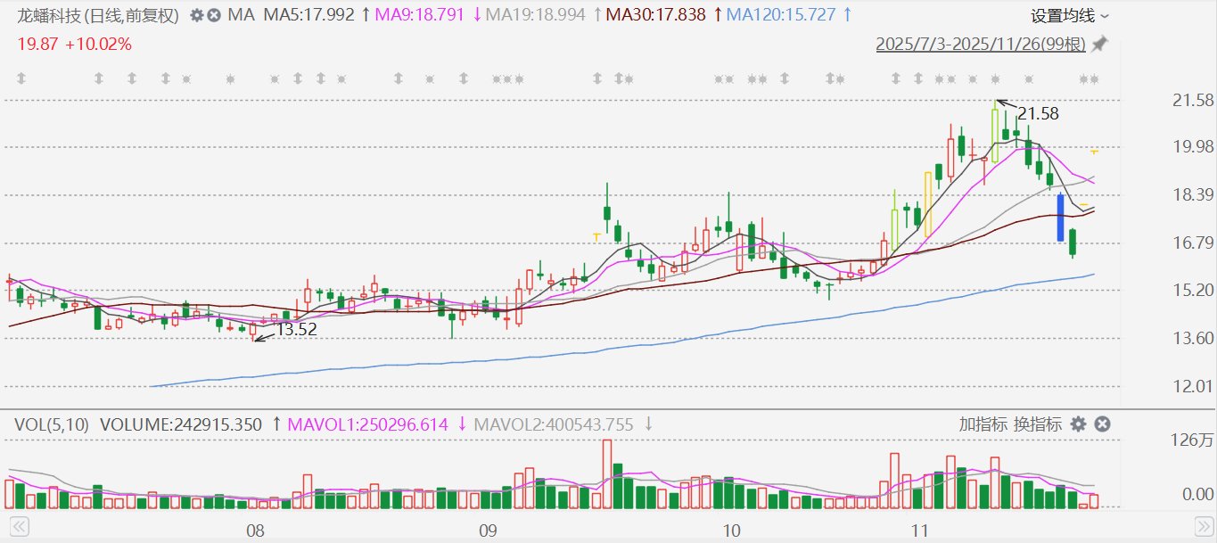Pin the date range with the pushpin icon

tap(1100, 44)
